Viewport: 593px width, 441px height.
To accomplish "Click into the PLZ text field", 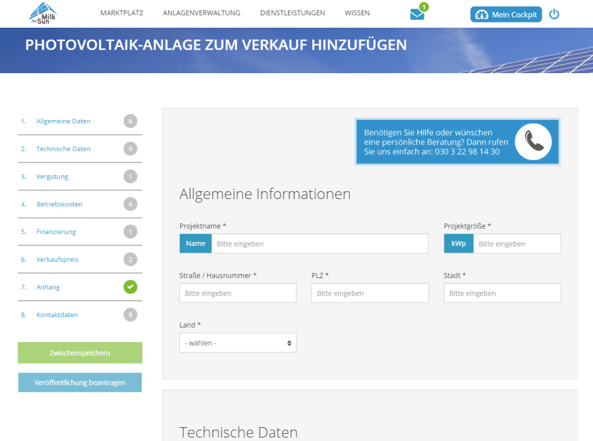I will point(370,293).
